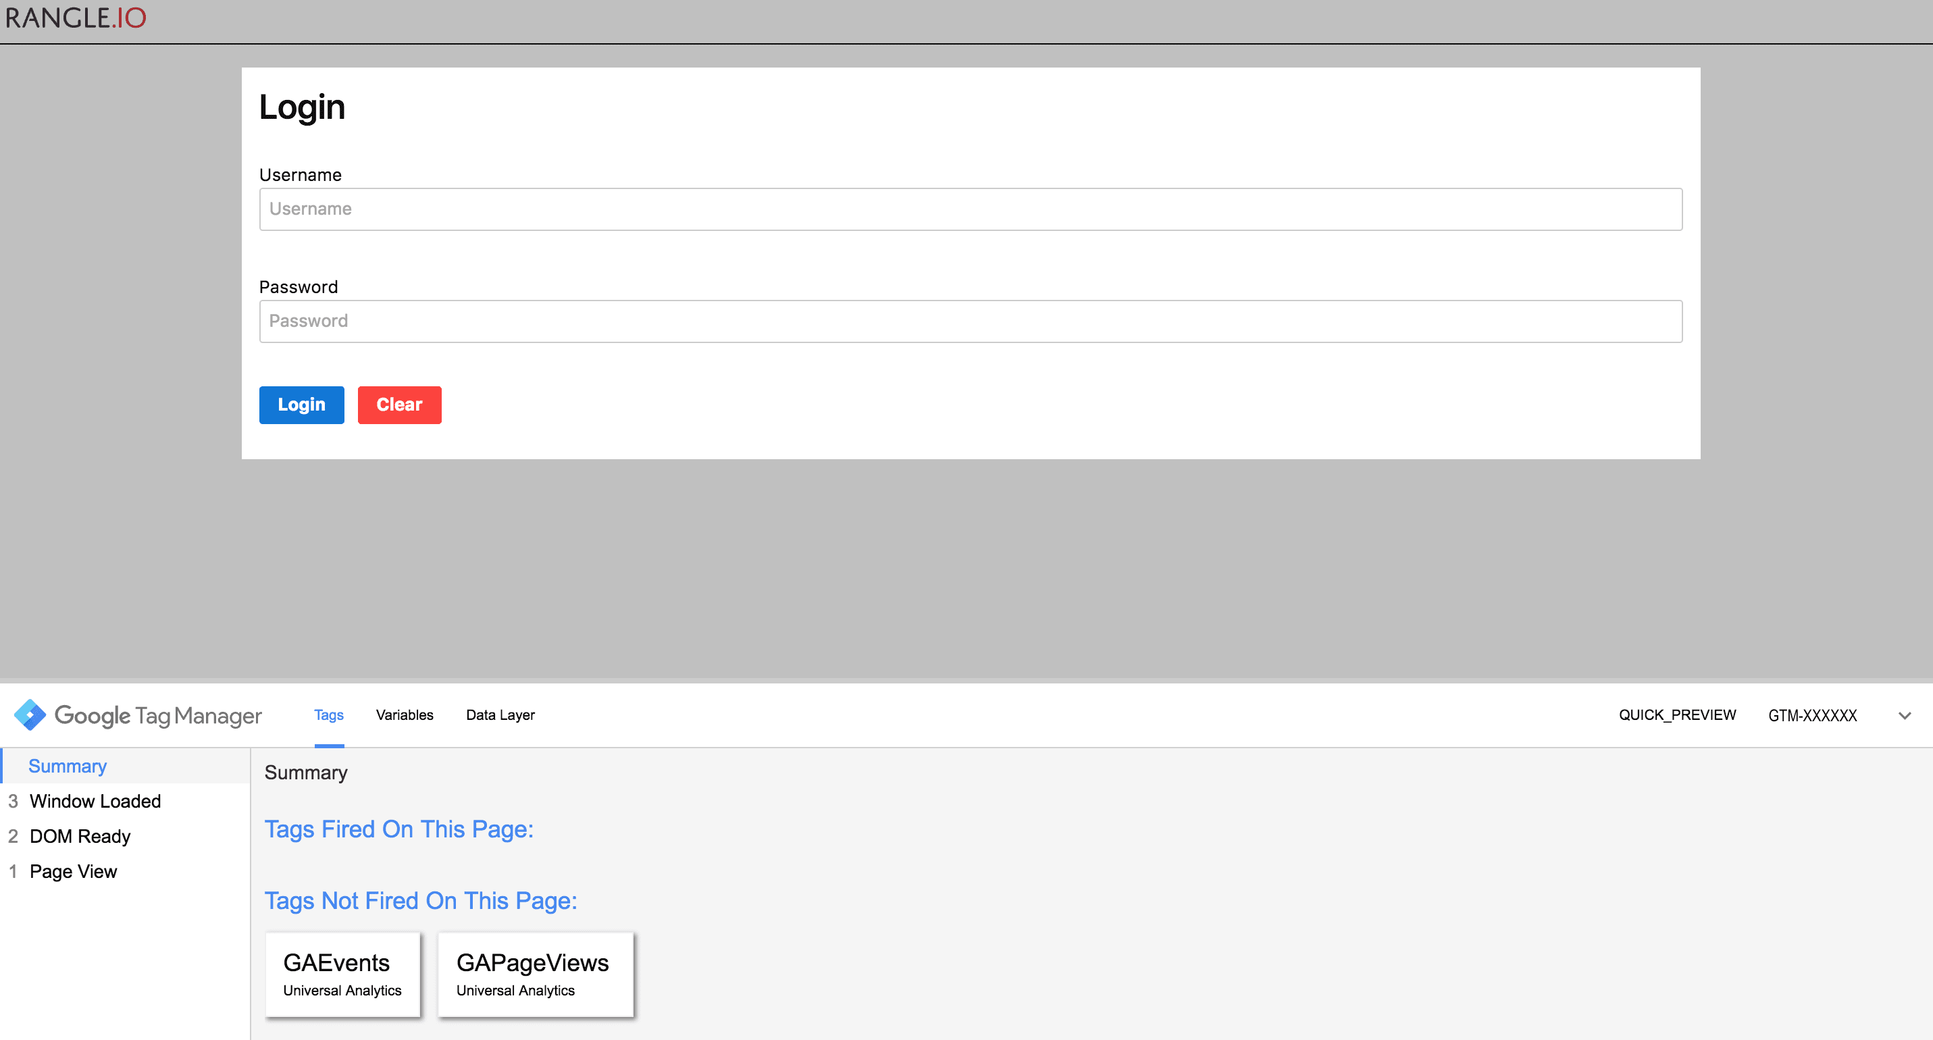Viewport: 1933px width, 1040px height.
Task: Click the Summary heading in the main pane
Action: tap(305, 773)
